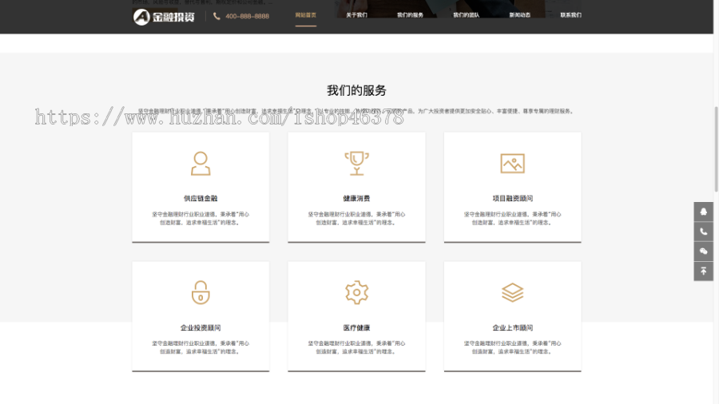Open the QQ chat floating sidebar button
Image resolution: width=719 pixels, height=404 pixels.
(703, 212)
